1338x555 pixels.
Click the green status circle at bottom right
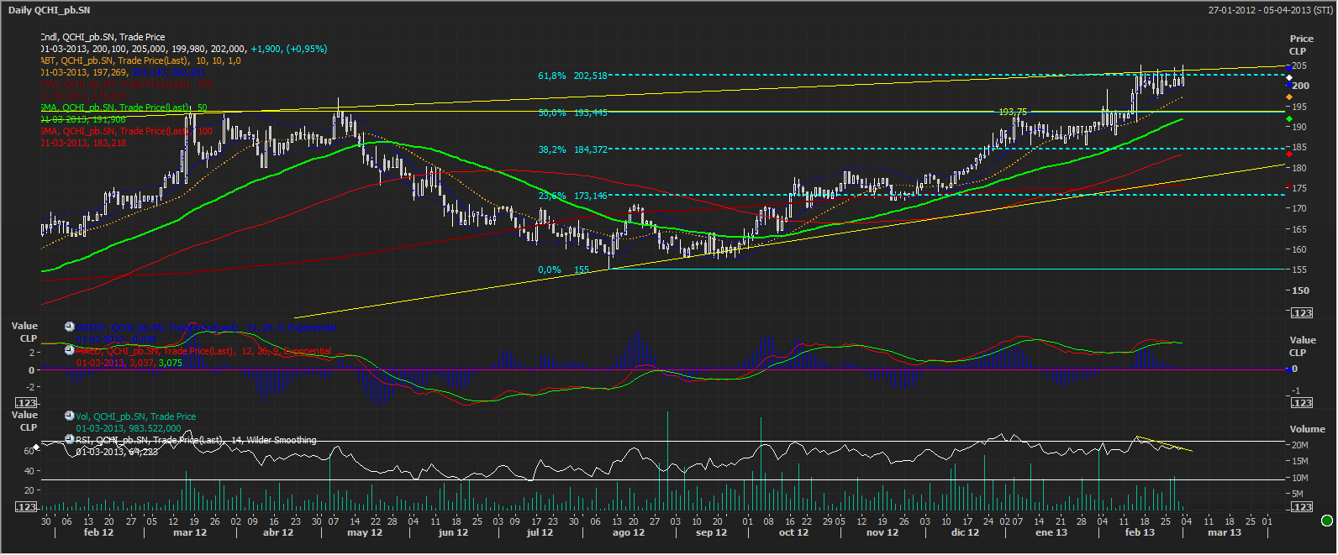click(1327, 521)
